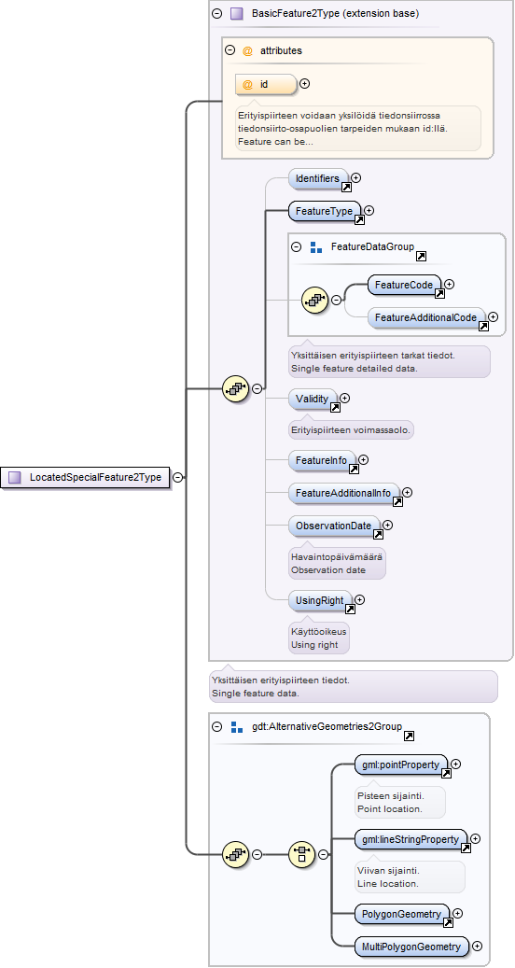Click PolygonGeometry reference arrow icon
Image resolution: width=515 pixels, height=968 pixels.
[x=449, y=921]
